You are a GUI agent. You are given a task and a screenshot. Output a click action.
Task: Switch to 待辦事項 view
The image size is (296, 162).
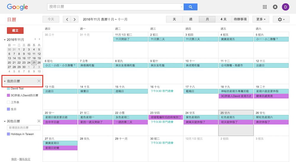(240, 19)
